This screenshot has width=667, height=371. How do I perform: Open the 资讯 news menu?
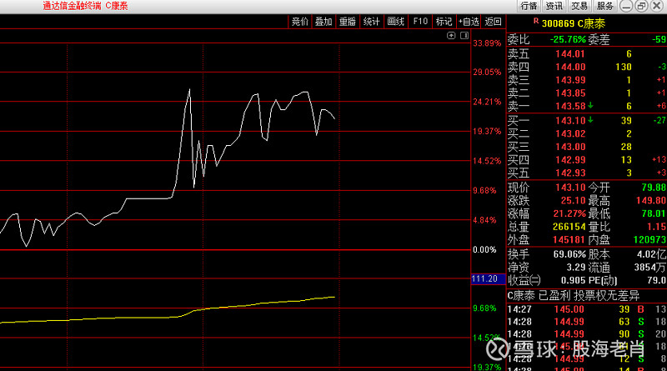(x=554, y=6)
